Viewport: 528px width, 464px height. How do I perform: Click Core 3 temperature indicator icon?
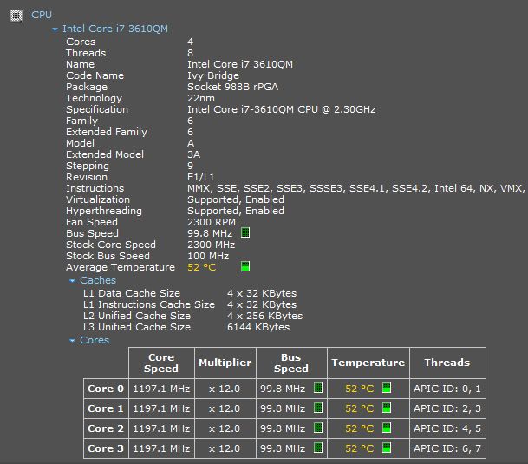pos(387,448)
